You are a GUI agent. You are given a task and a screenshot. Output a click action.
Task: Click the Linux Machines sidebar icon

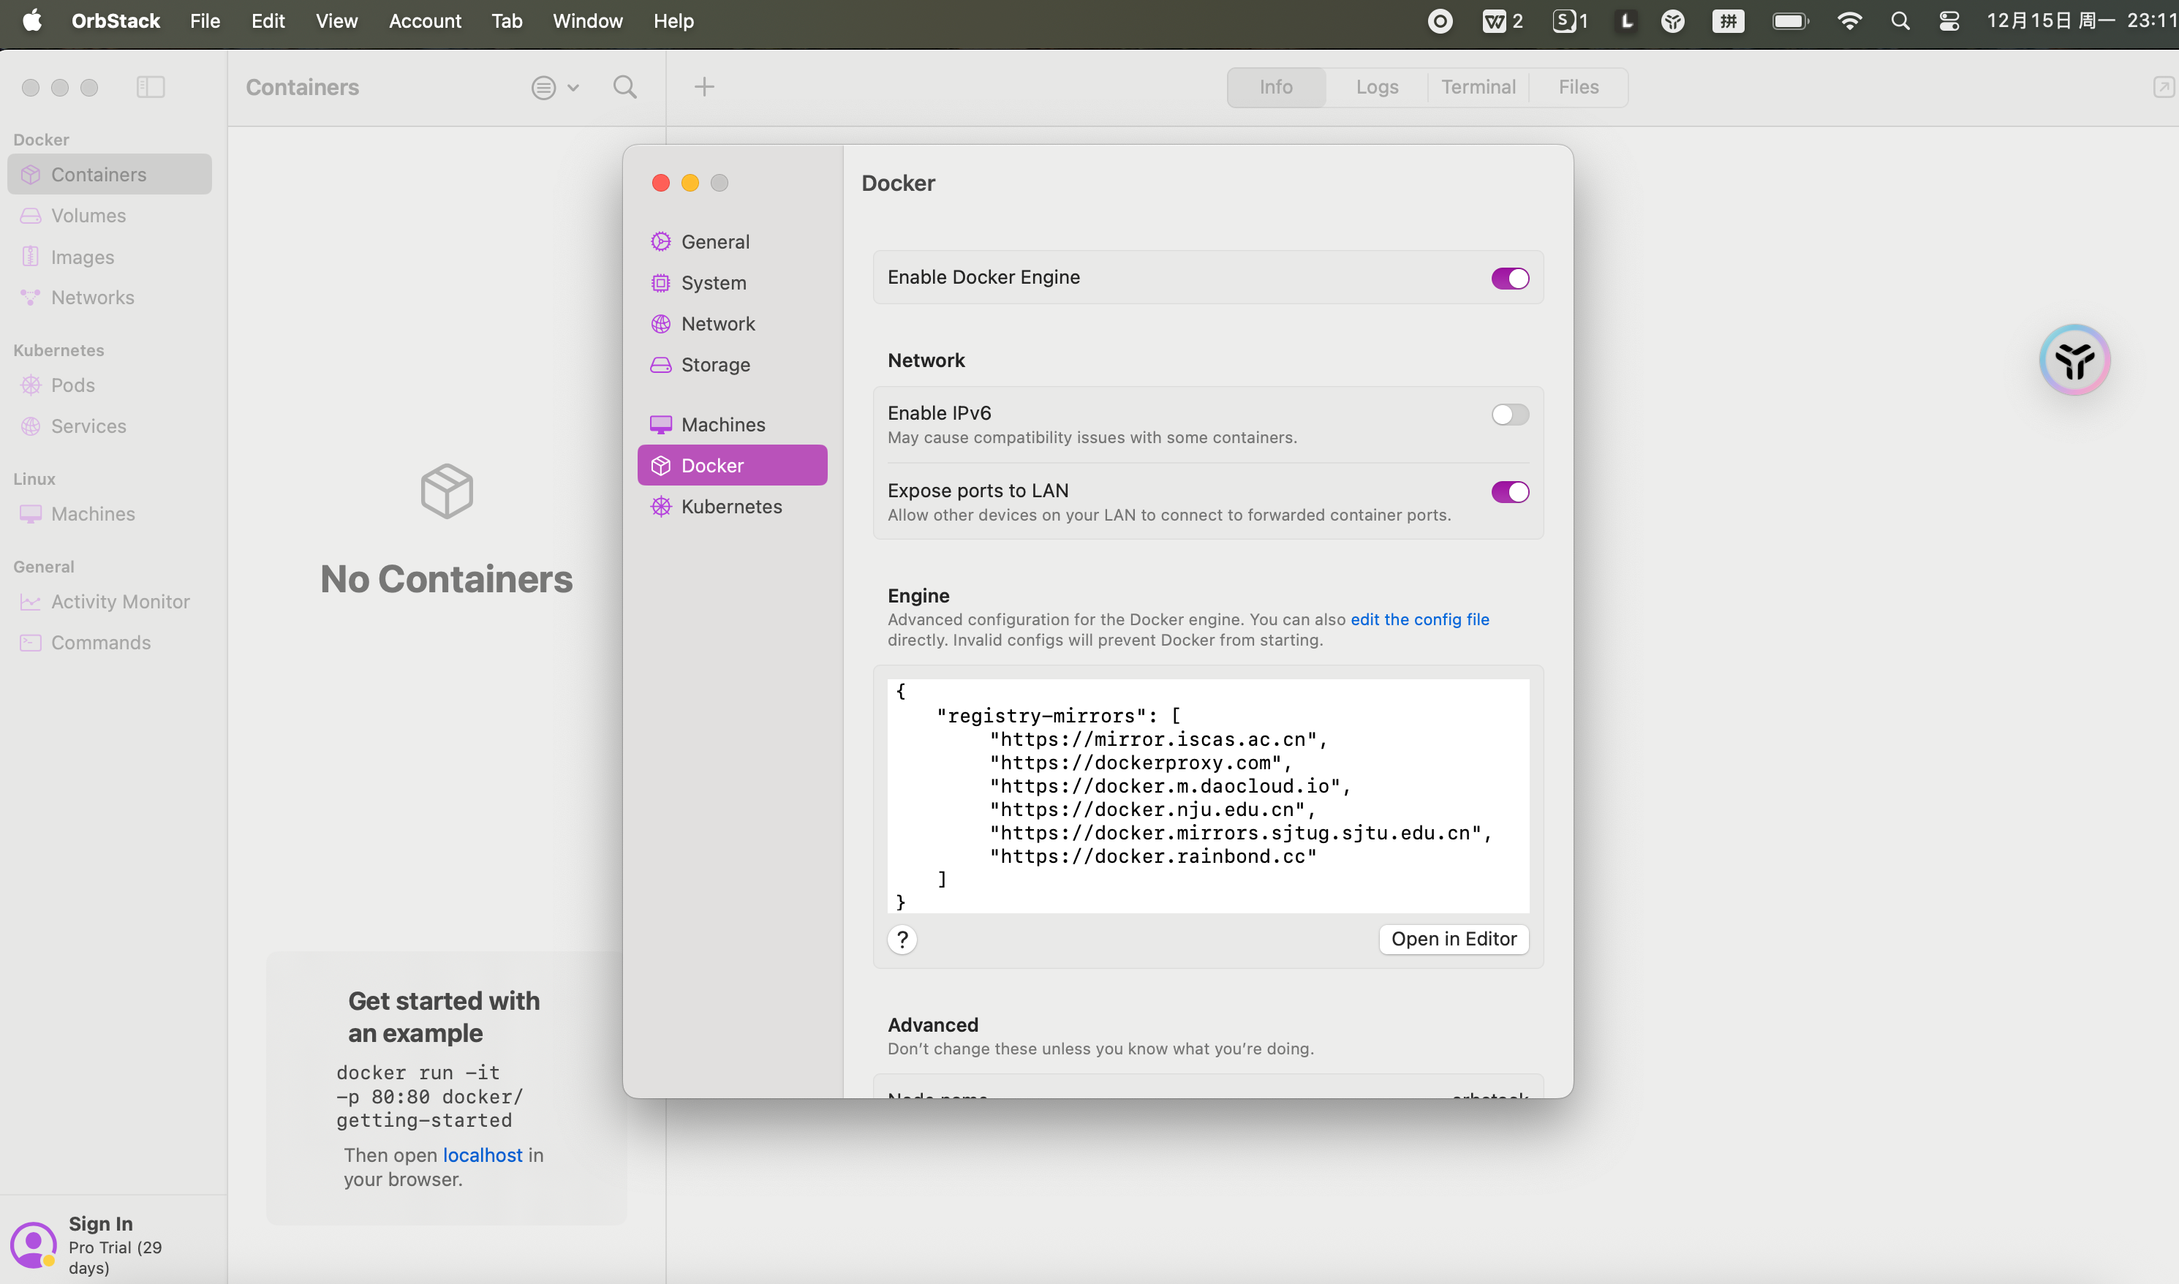[30, 514]
